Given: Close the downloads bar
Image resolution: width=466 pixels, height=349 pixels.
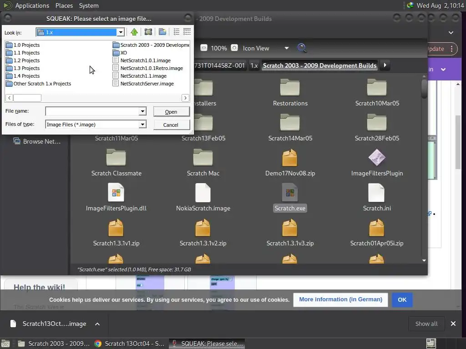Looking at the screenshot, I should pyautogui.click(x=453, y=324).
